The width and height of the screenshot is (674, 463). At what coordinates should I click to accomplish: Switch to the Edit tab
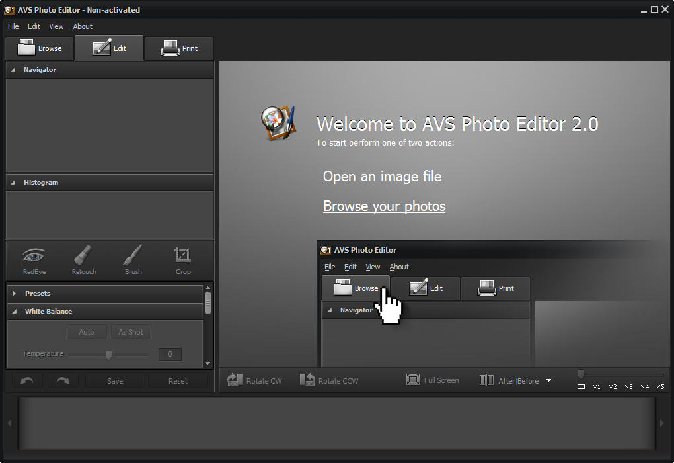pos(109,48)
